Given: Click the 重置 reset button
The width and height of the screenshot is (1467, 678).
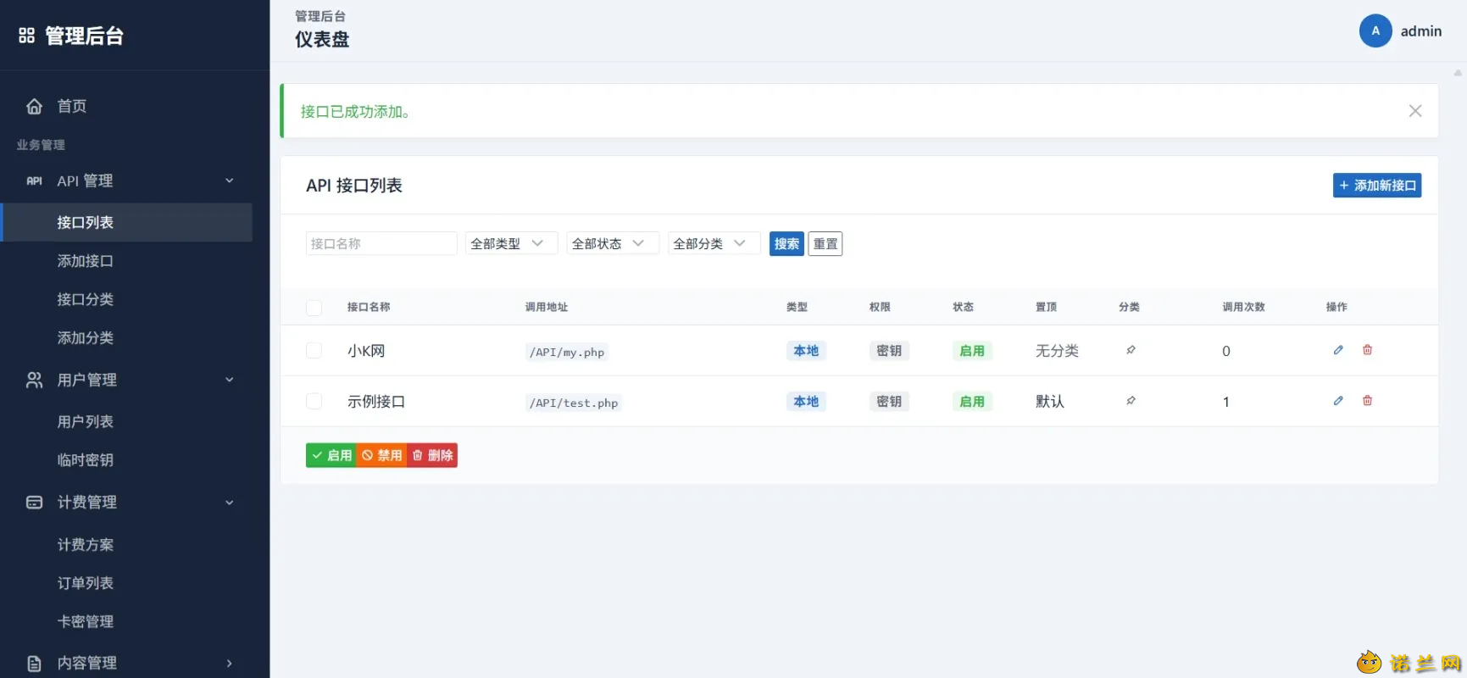Looking at the screenshot, I should tap(825, 244).
